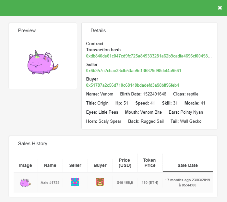Screen dimensions: 227x202
Task: Click the Sales History section heading
Action: pyautogui.click(x=32, y=143)
